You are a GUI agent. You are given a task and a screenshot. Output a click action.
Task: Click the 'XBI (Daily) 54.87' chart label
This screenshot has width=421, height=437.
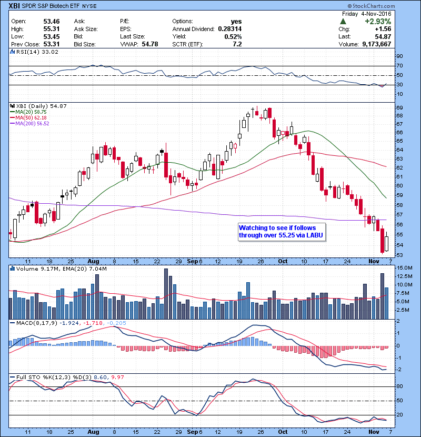(41, 106)
